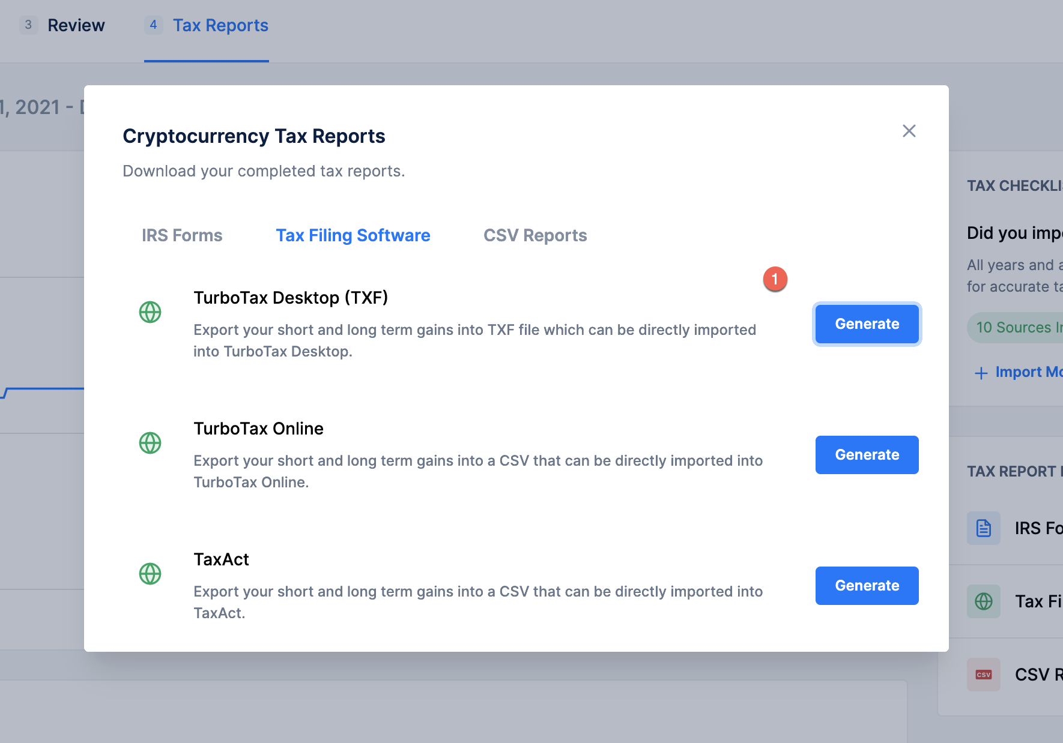Click the TurboTax Desktop (TXF) heading
The height and width of the screenshot is (743, 1063).
click(291, 298)
